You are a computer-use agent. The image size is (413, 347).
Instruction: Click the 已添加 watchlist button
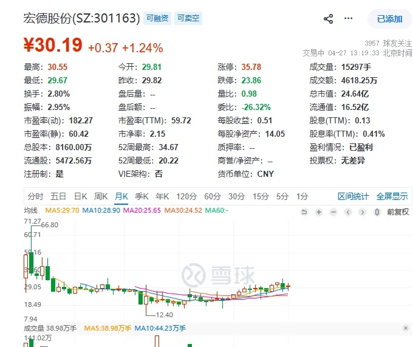pos(389,19)
